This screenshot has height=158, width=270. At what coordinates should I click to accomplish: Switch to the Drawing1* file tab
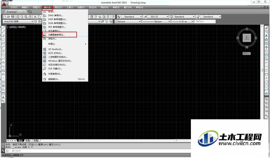(x=15, y=12)
